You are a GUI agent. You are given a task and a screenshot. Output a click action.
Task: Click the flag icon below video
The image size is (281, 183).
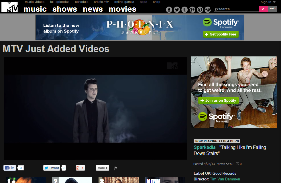115,168
